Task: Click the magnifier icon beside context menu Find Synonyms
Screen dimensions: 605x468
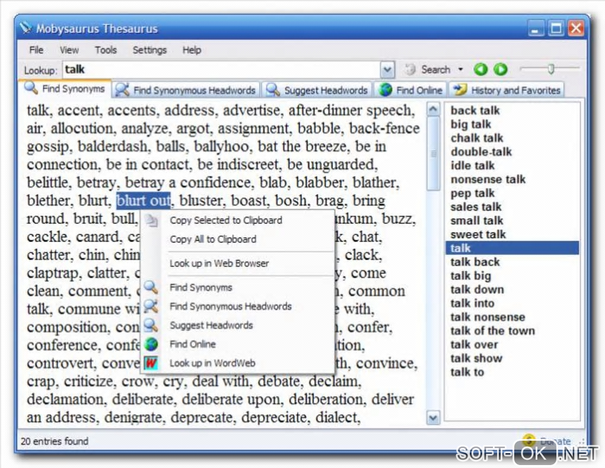Action: pos(151,287)
